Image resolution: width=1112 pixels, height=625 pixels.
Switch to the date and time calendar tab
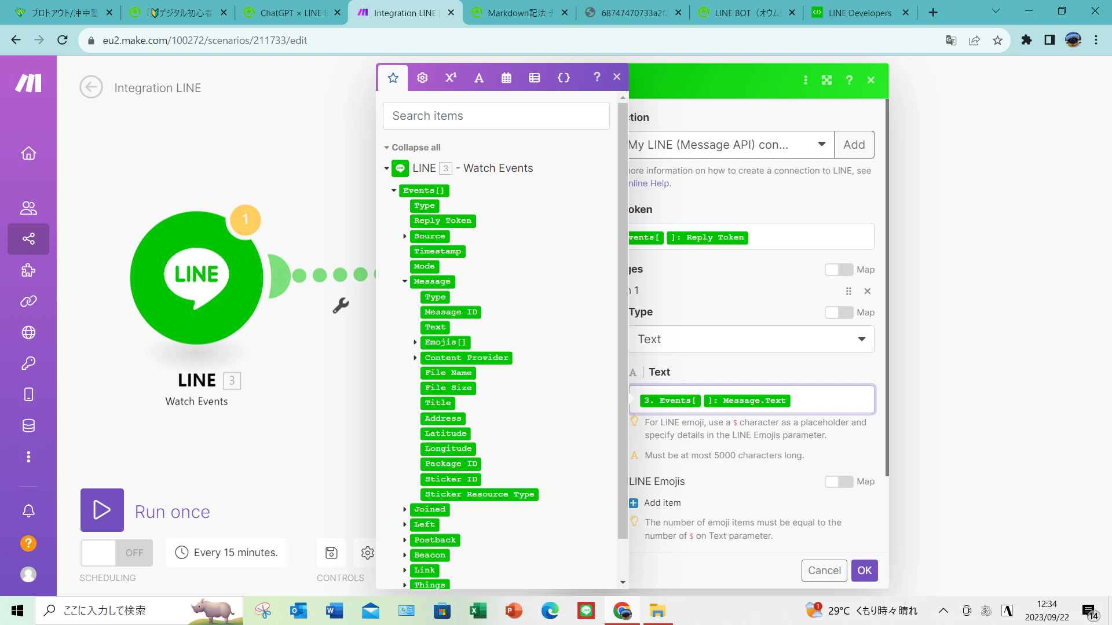click(506, 78)
